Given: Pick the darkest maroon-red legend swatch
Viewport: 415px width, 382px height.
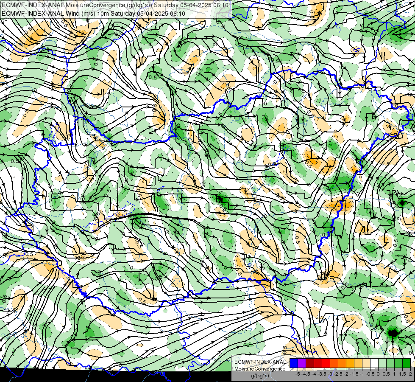Looking at the screenshot, I should click(x=310, y=363).
